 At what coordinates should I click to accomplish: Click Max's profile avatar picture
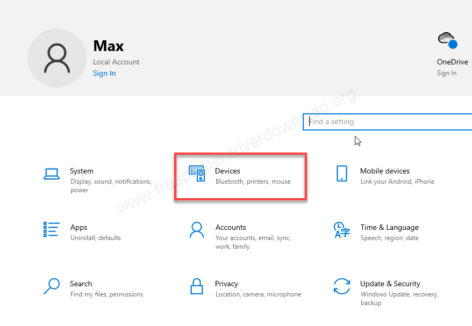[x=56, y=59]
